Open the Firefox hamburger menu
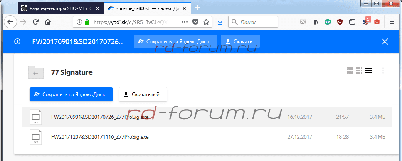Screen dimensions: 402x161 (x=392, y=22)
